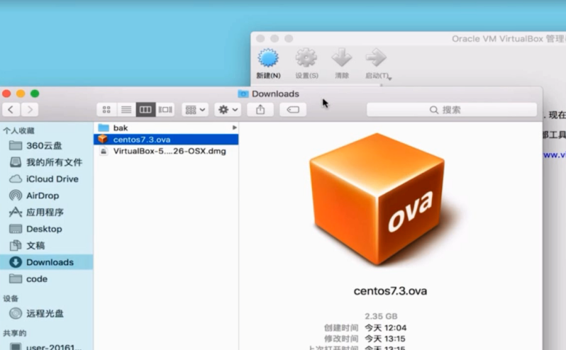Select 远程光盘 under 设备
The height and width of the screenshot is (350, 566).
47,313
